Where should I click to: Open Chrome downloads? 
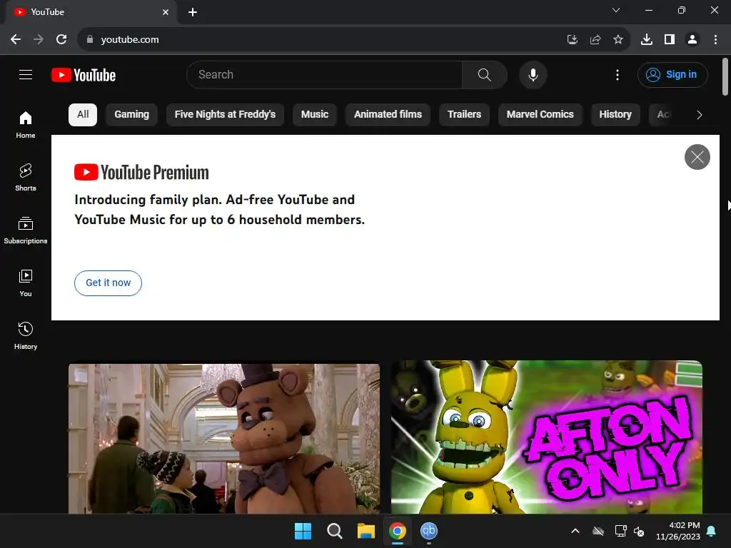[x=647, y=40]
